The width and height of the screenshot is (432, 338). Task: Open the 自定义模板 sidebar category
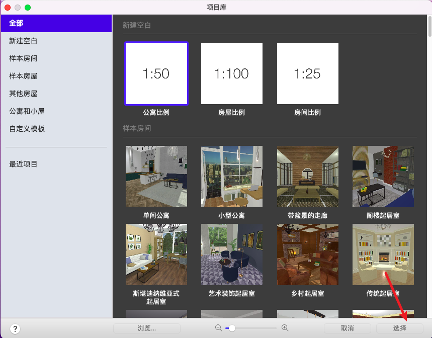point(56,129)
